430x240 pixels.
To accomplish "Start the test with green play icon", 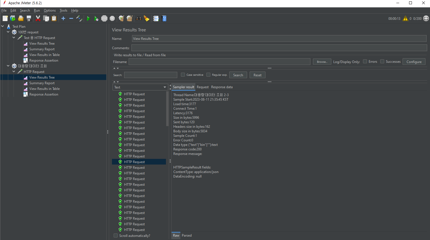I will click(88, 18).
